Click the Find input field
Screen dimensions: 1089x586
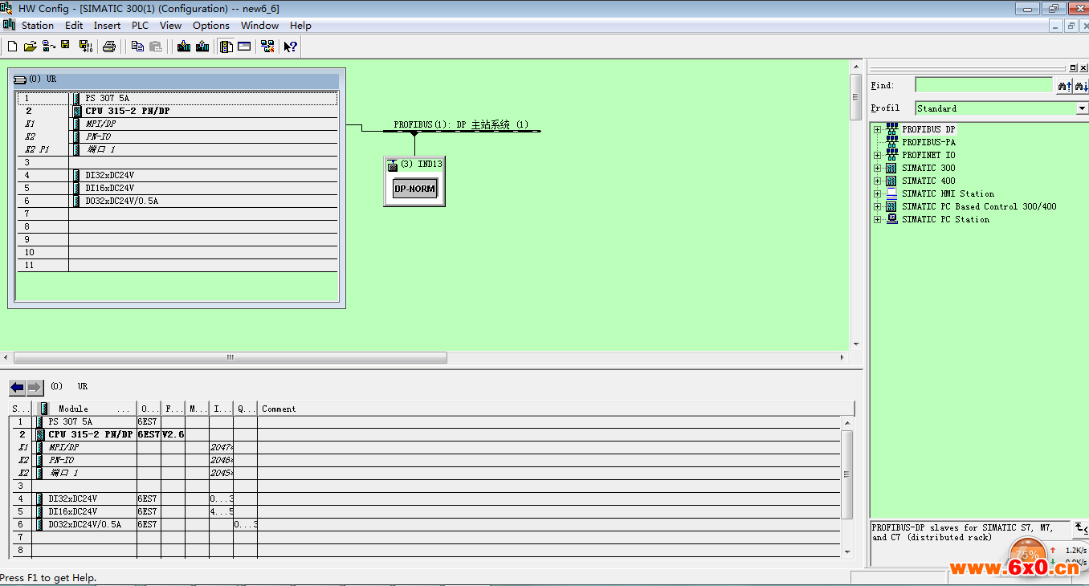984,85
